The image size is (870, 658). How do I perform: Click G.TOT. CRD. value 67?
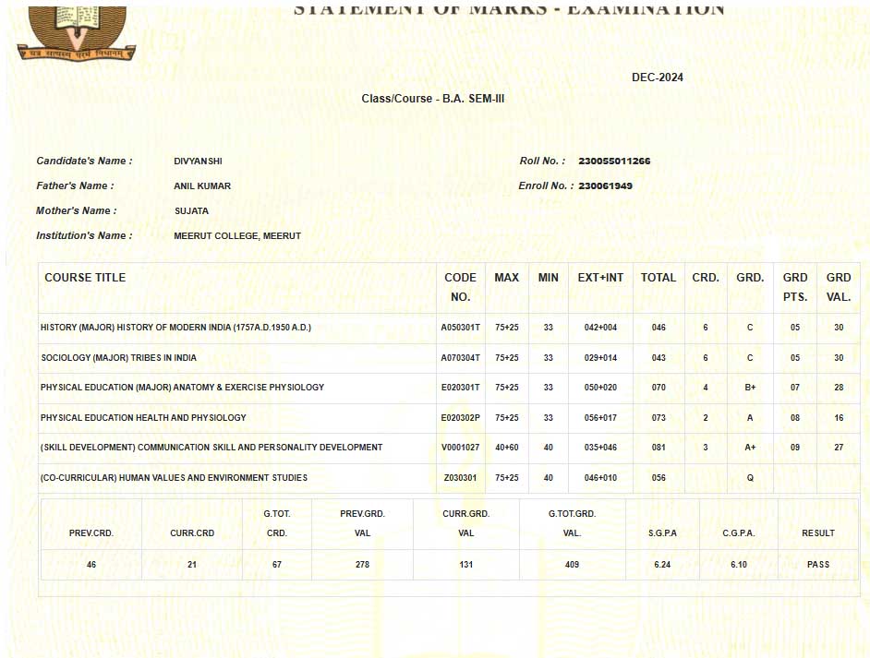tap(277, 565)
